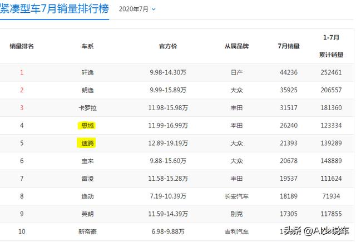Viewport: 356px width, 242px height.
Task: Select the 雷凌 car series
Action: 88,179
